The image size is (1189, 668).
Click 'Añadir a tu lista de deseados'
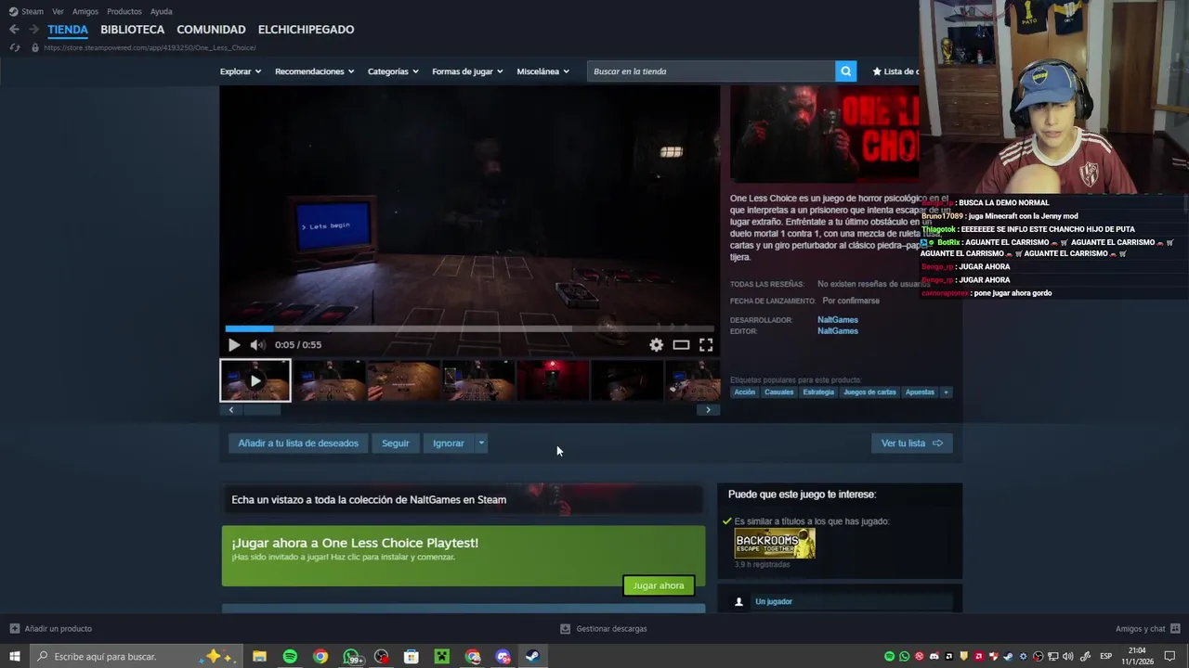(x=298, y=443)
